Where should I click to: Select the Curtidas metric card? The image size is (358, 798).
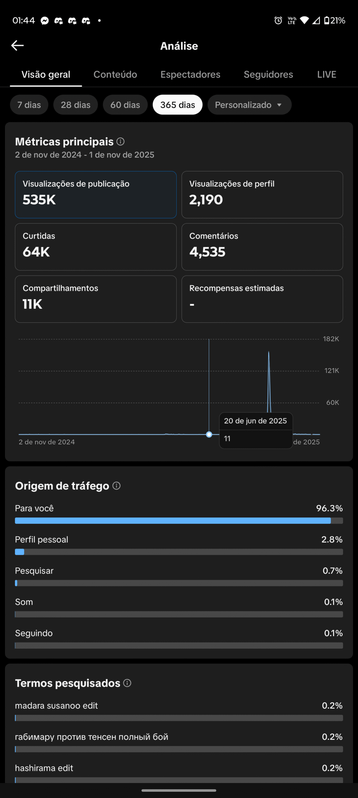point(95,247)
